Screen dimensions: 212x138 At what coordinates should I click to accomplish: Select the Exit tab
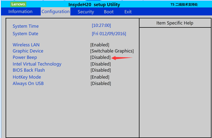(x=128, y=12)
